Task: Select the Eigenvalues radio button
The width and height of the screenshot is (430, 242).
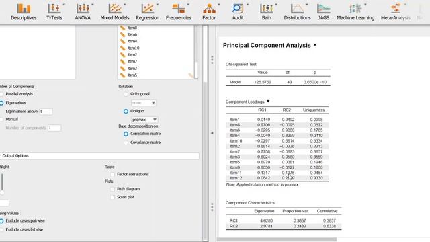Action: point(1,103)
